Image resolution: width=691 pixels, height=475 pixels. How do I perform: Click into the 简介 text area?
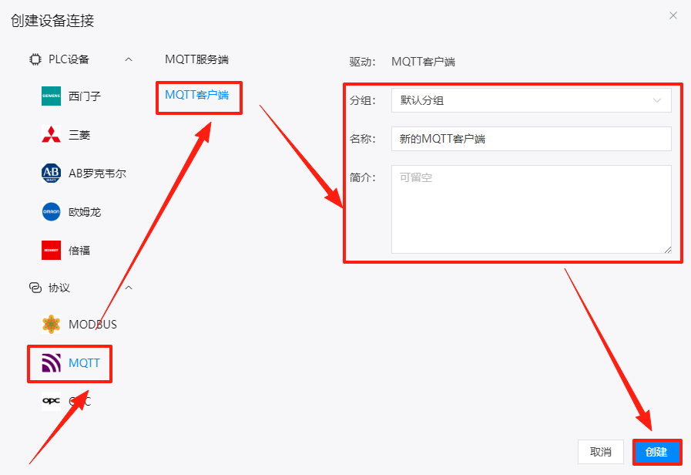(x=531, y=208)
